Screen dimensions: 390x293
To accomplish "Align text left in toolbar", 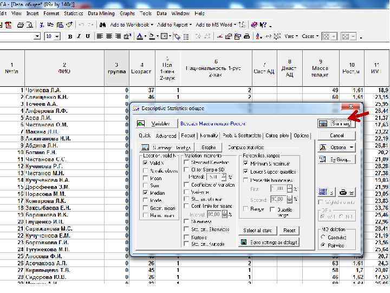I will (x=100, y=37).
